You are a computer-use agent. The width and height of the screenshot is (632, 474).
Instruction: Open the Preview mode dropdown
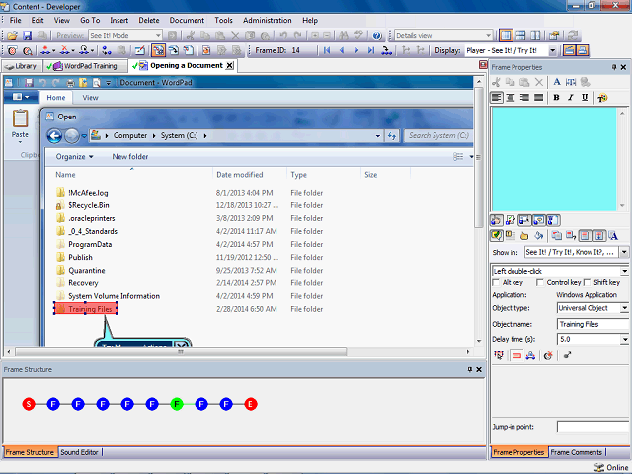point(158,36)
